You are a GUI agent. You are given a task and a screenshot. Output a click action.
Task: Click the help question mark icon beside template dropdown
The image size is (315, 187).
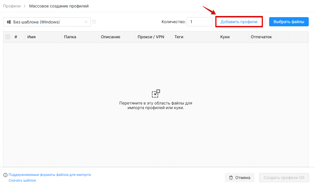[x=94, y=22]
